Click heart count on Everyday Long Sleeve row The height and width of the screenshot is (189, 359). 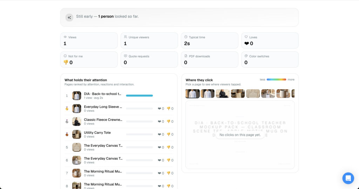coord(161,108)
